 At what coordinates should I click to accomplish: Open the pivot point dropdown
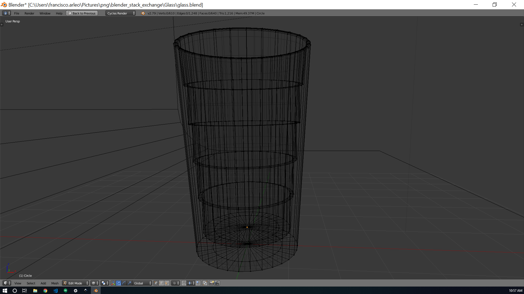coord(105,283)
